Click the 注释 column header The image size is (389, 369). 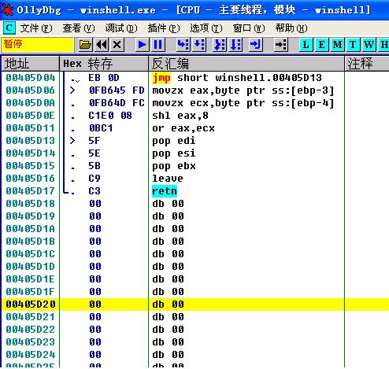(x=367, y=64)
